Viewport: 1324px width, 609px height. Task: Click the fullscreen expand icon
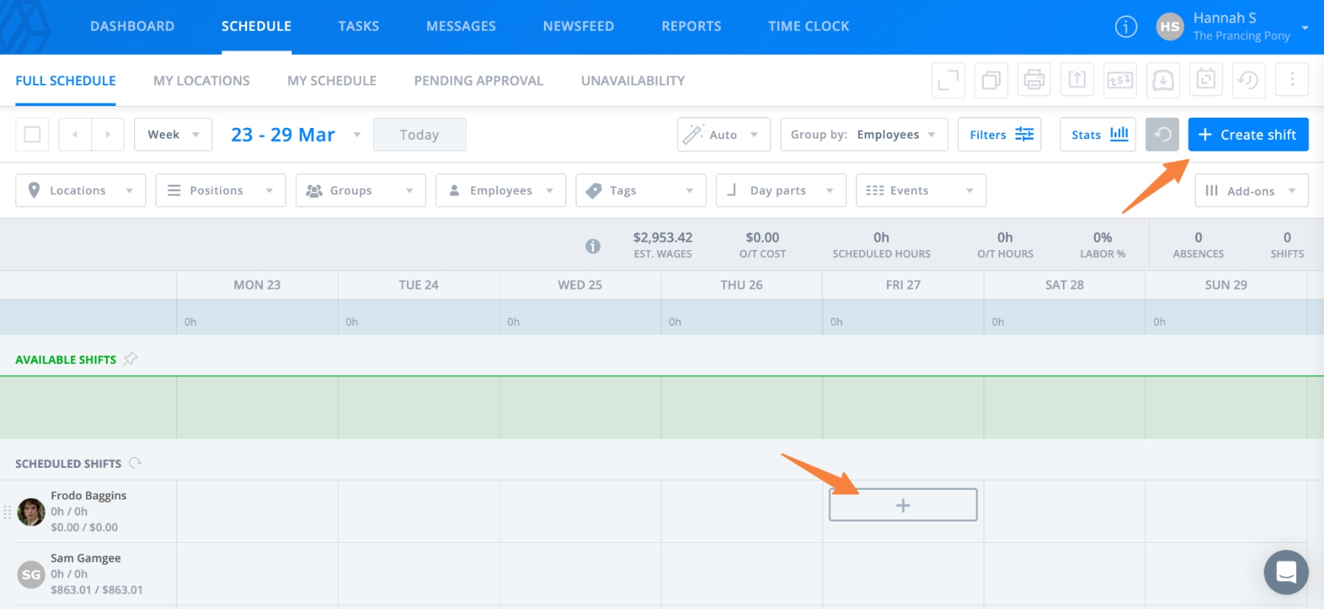pos(948,79)
